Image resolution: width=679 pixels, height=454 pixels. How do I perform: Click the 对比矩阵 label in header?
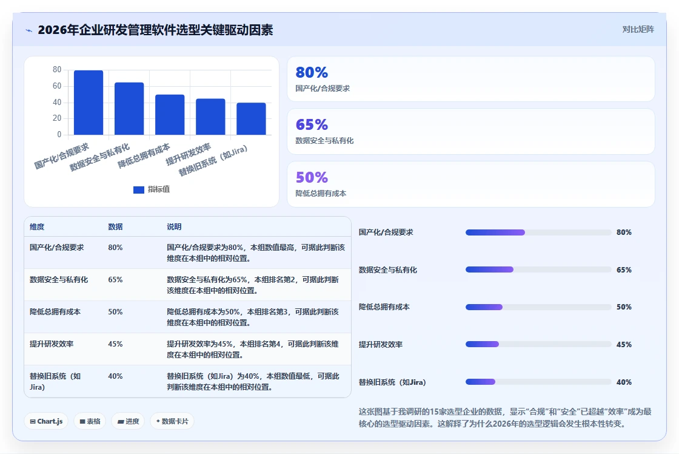click(x=638, y=30)
